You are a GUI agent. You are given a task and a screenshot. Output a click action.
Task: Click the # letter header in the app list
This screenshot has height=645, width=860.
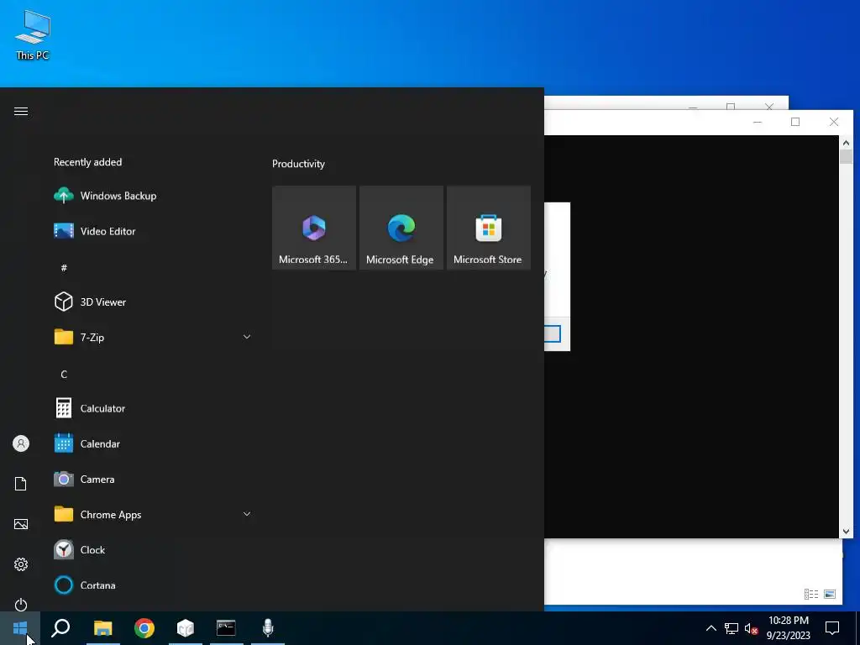tap(64, 268)
